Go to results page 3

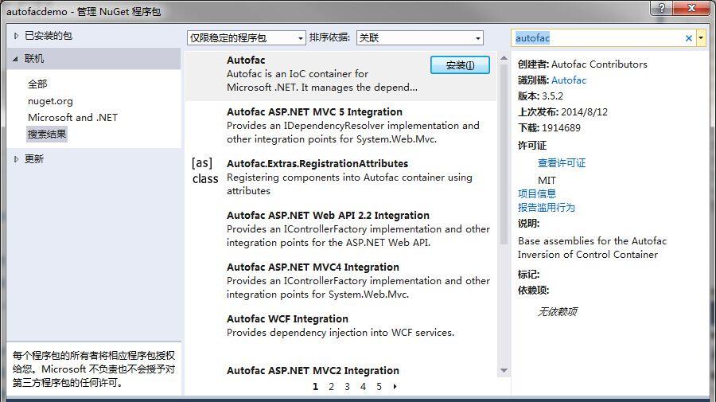(x=347, y=386)
